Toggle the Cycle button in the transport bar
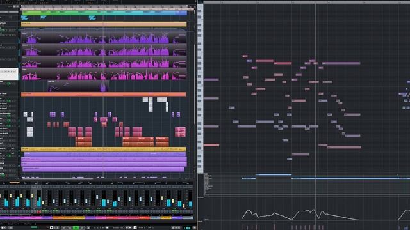 pyautogui.click(x=64, y=227)
